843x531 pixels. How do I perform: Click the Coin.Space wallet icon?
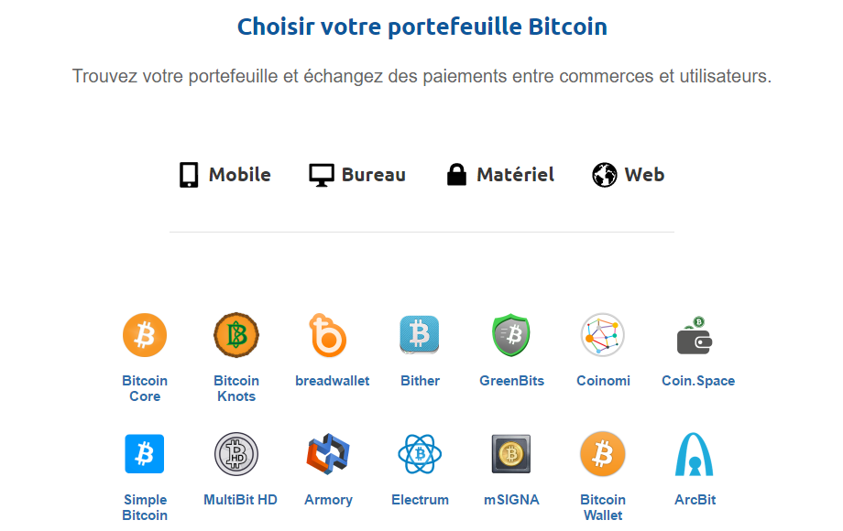[x=695, y=336]
